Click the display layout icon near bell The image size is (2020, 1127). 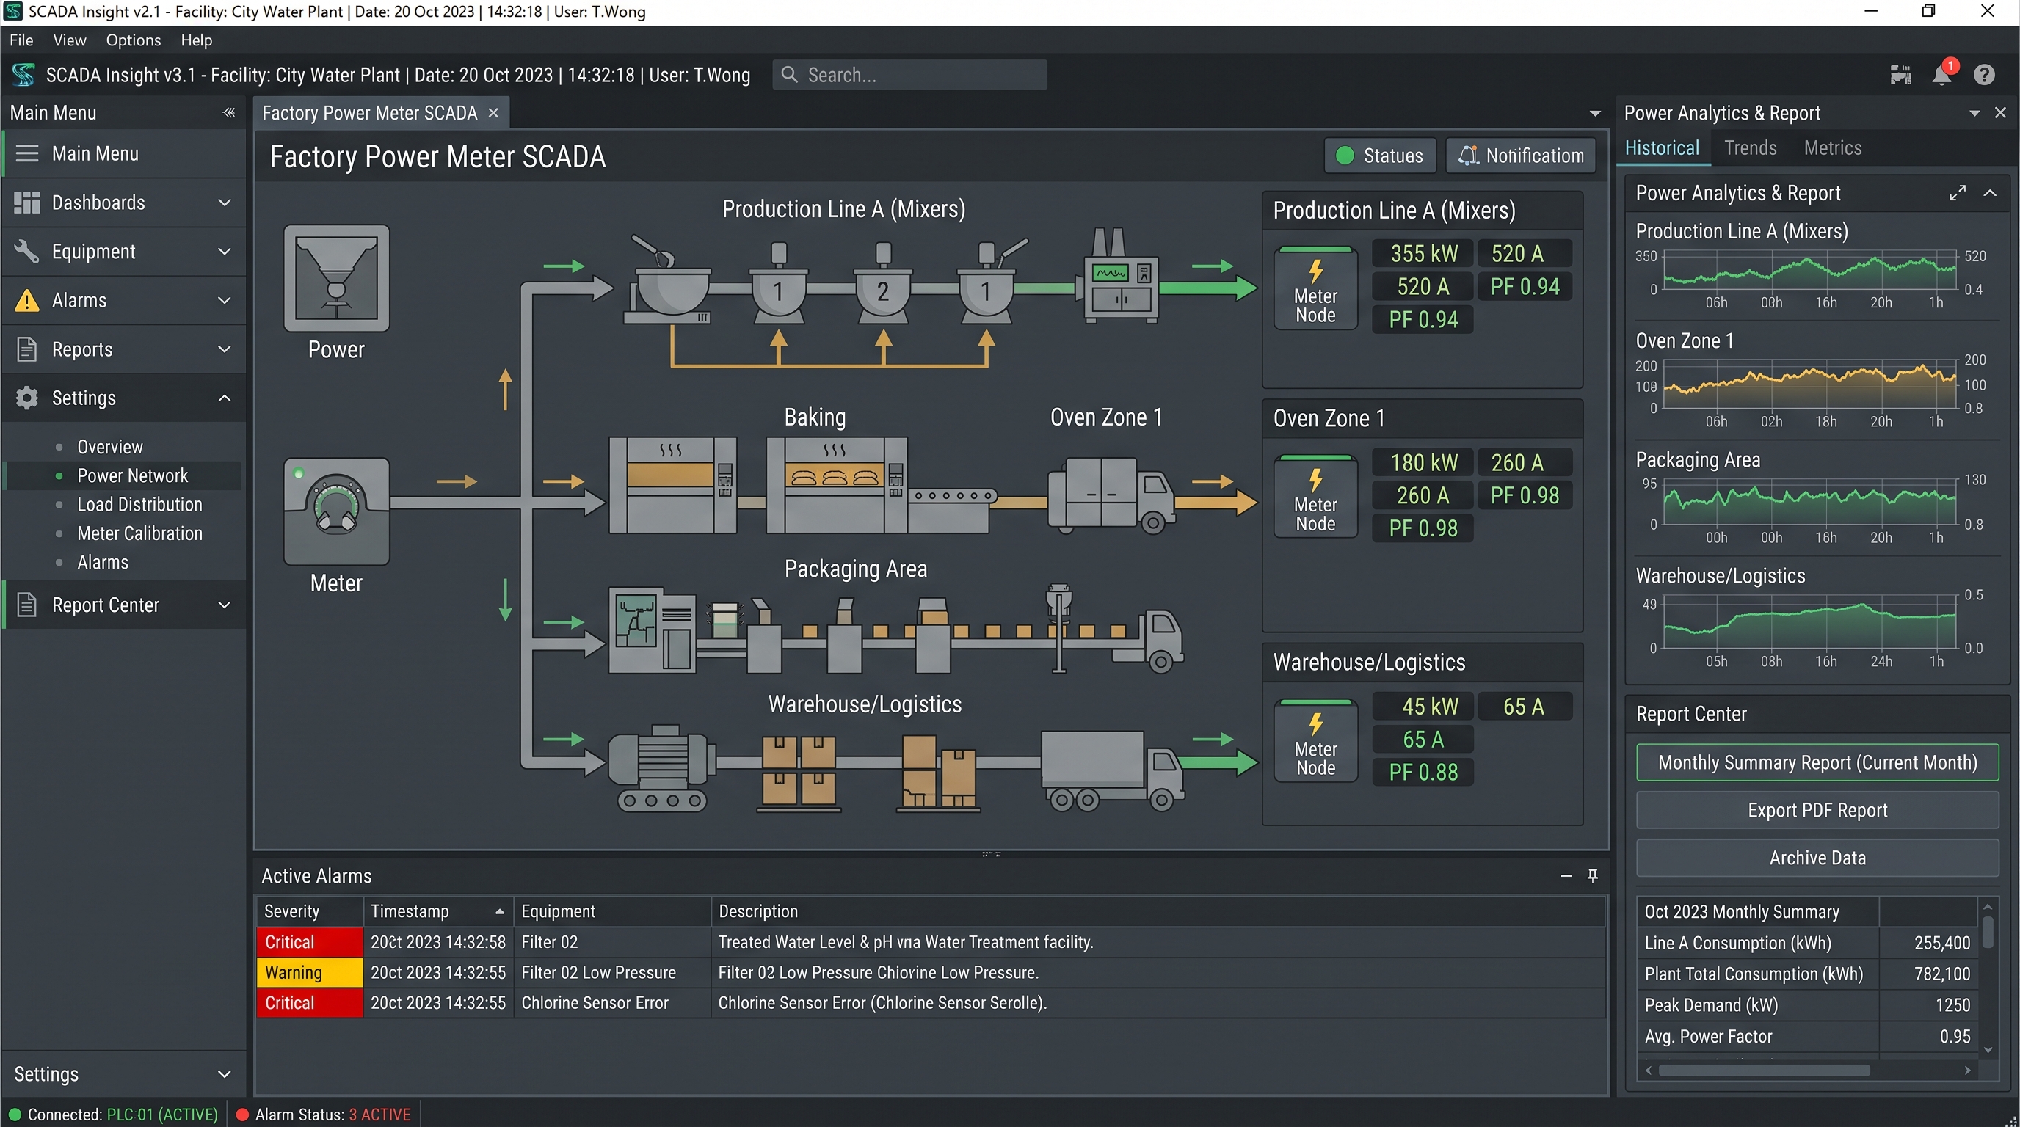[x=1901, y=74]
